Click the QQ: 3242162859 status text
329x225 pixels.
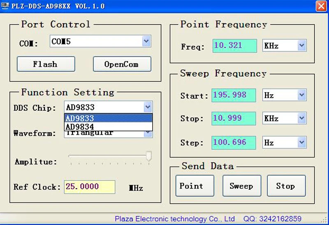tap(272, 219)
